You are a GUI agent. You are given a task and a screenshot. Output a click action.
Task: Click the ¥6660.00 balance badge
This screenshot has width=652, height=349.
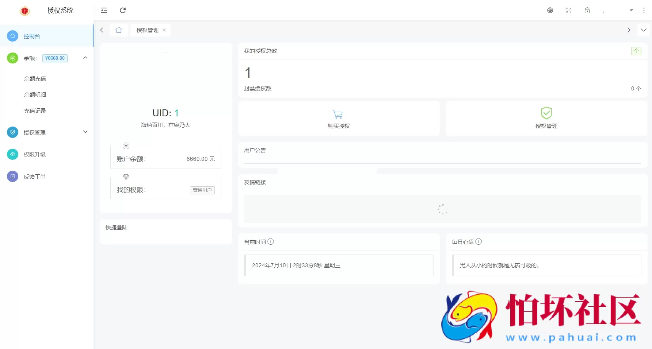[54, 58]
